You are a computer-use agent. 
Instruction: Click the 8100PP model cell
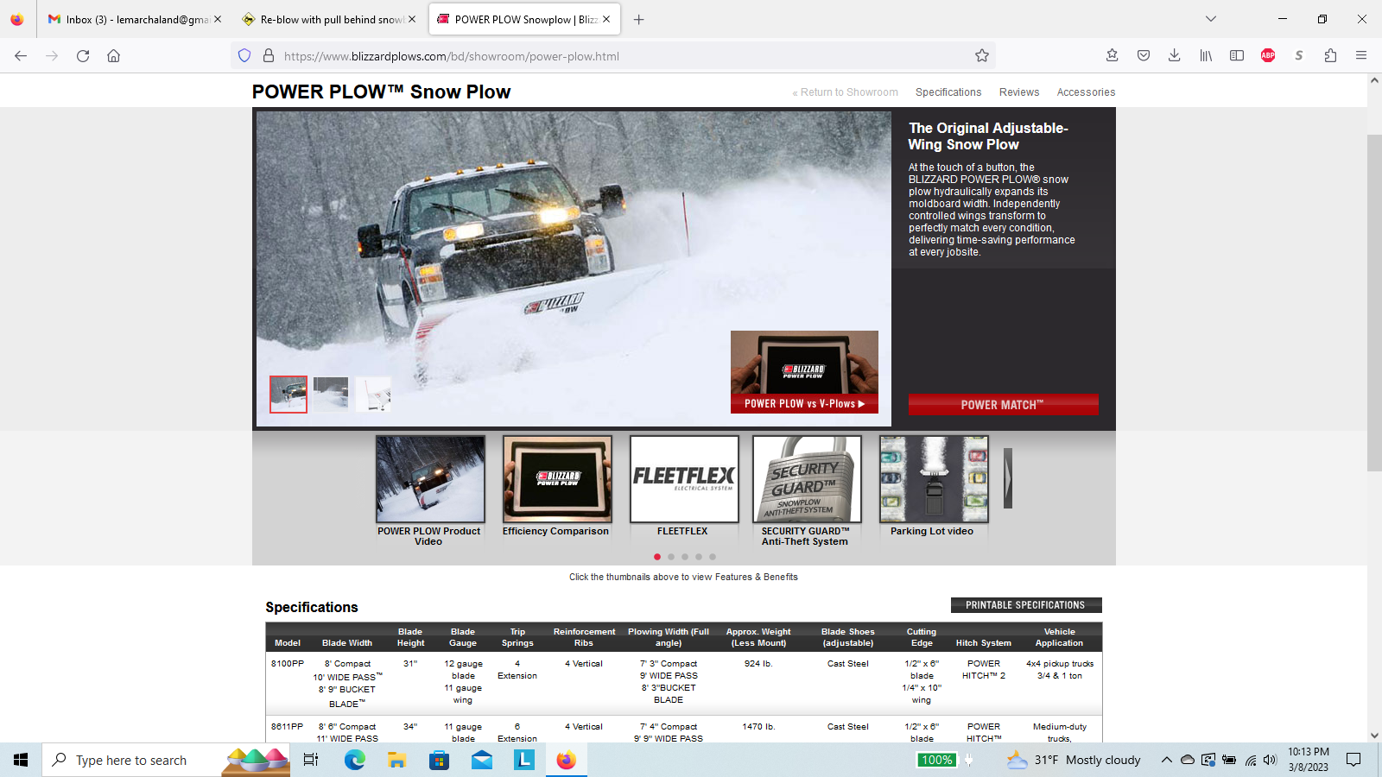pyautogui.click(x=288, y=664)
